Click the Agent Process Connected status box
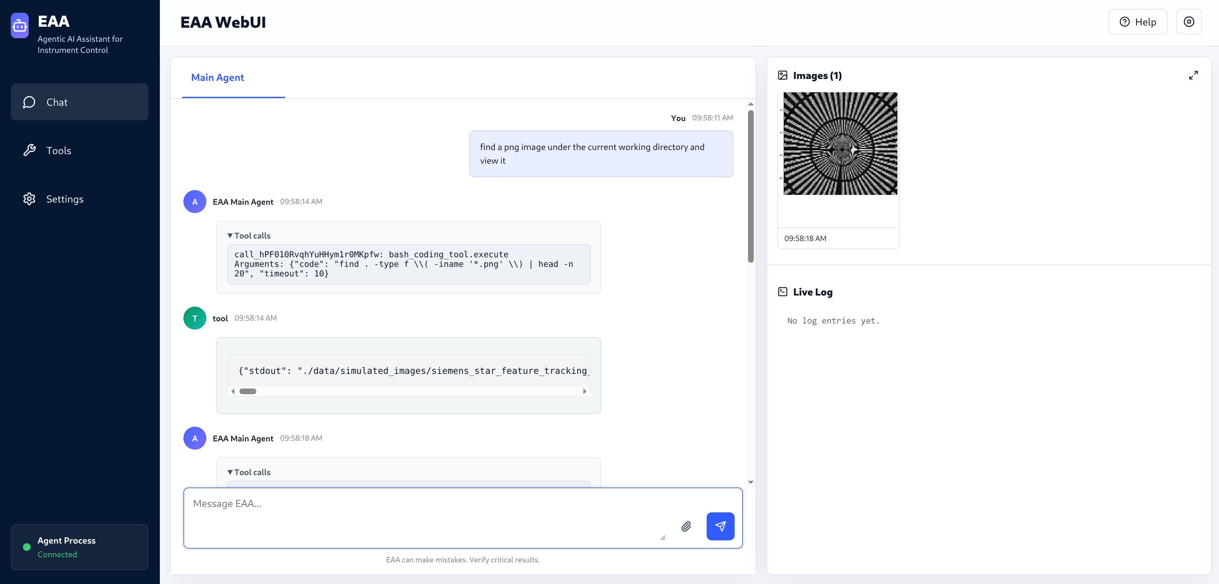This screenshot has height=584, width=1219. [x=80, y=547]
